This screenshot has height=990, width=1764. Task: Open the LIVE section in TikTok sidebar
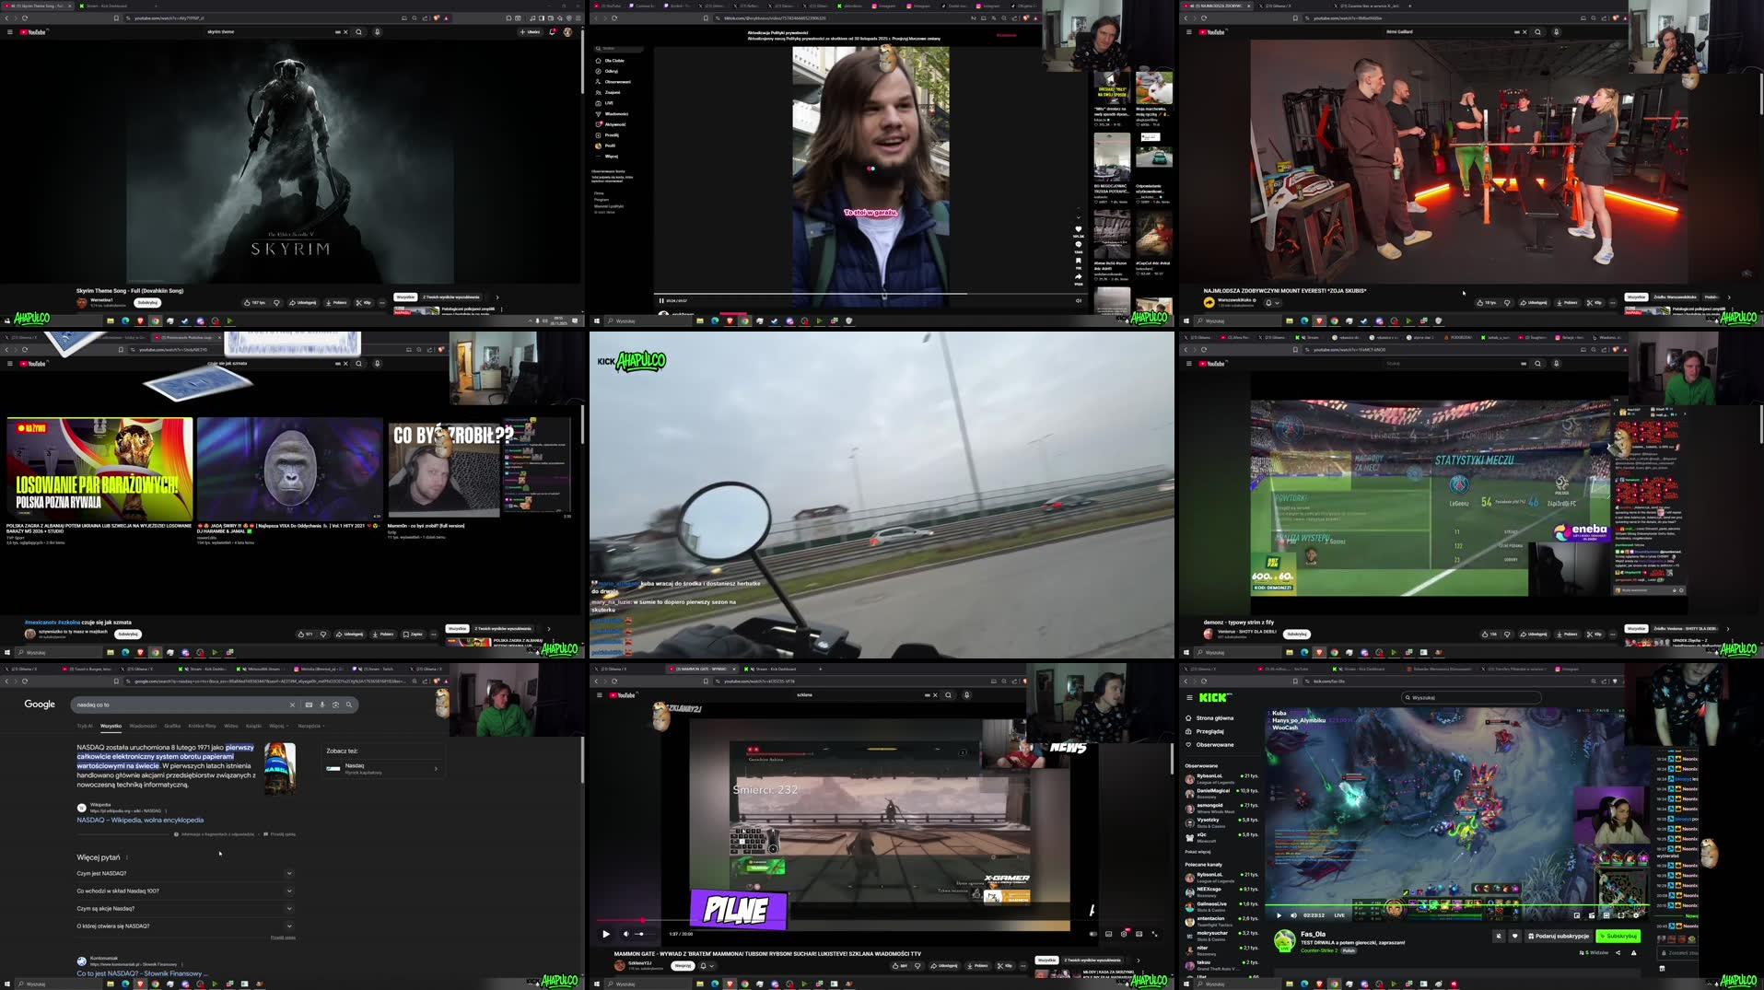pyautogui.click(x=609, y=103)
